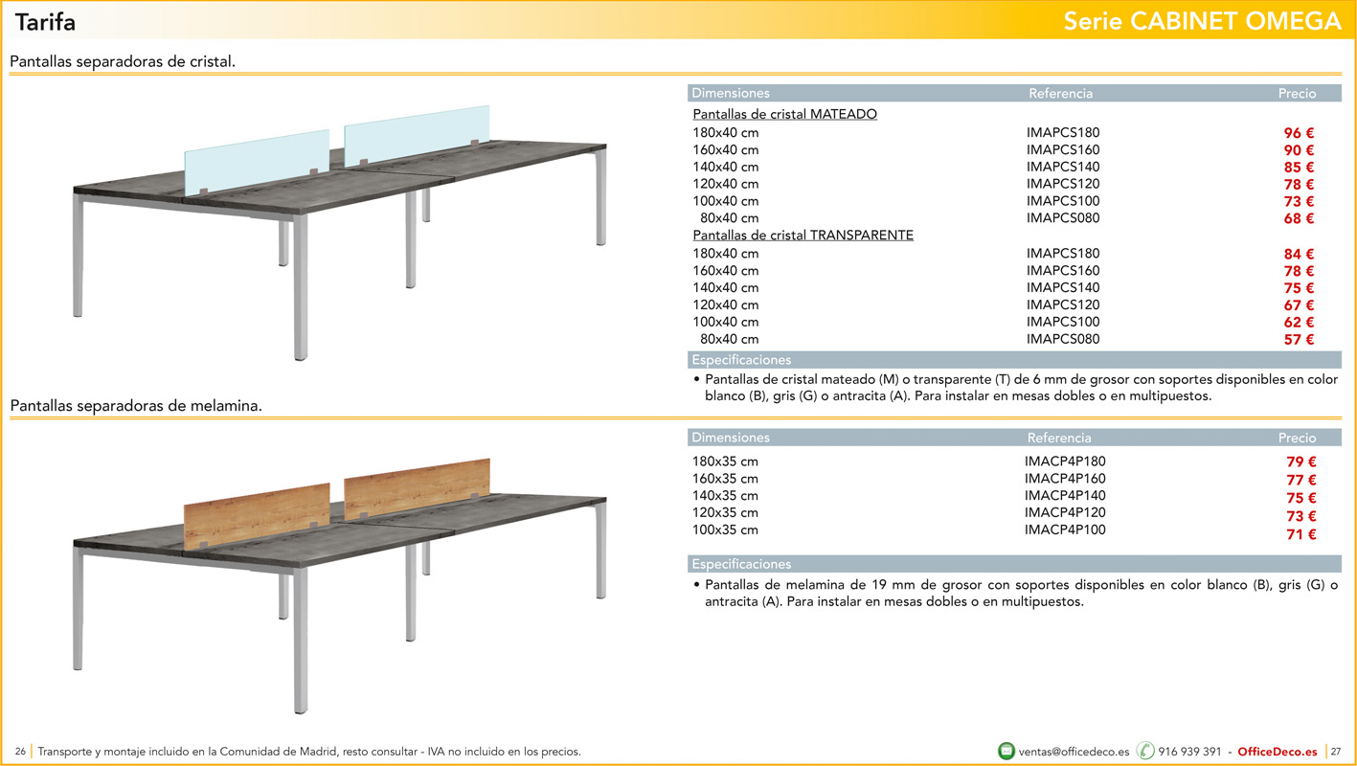Open the OfficeDeco.es website link in footer
Image resolution: width=1357 pixels, height=766 pixels.
click(x=1278, y=752)
